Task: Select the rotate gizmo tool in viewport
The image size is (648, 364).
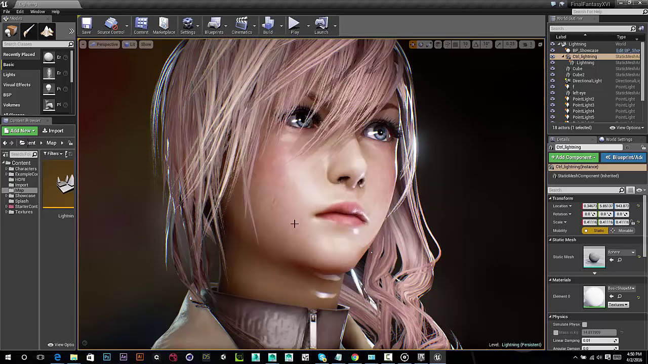Action: click(x=421, y=44)
